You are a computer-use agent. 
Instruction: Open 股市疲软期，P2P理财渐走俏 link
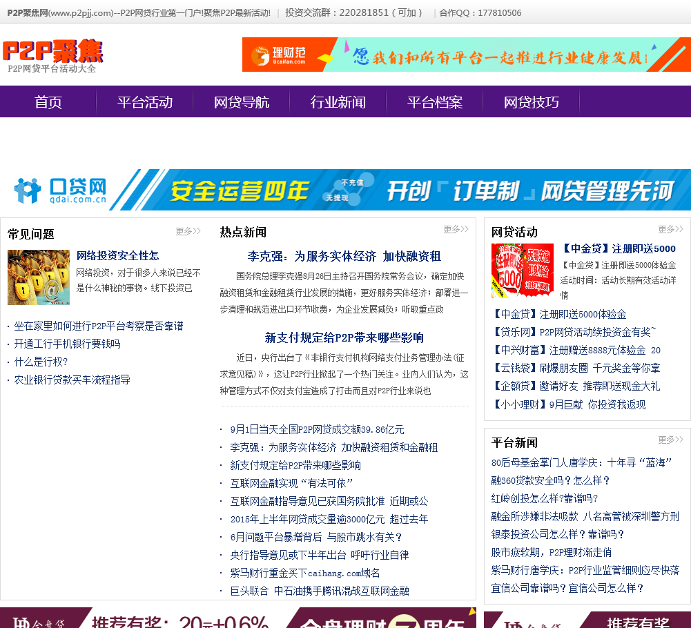(552, 552)
